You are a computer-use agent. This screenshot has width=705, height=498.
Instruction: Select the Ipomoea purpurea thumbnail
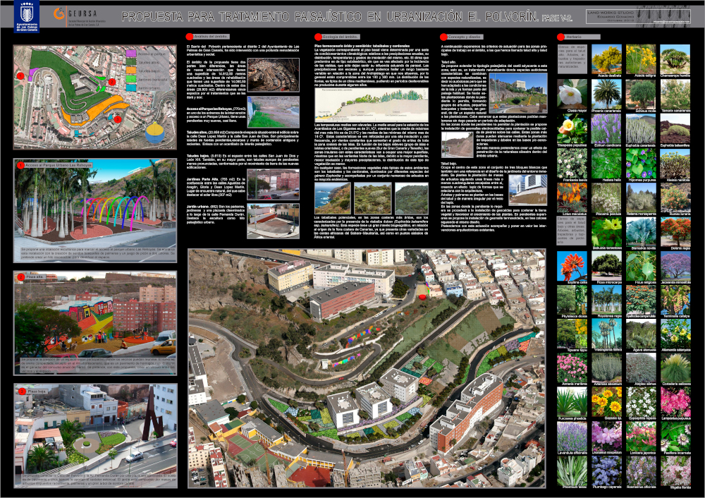tap(641, 163)
